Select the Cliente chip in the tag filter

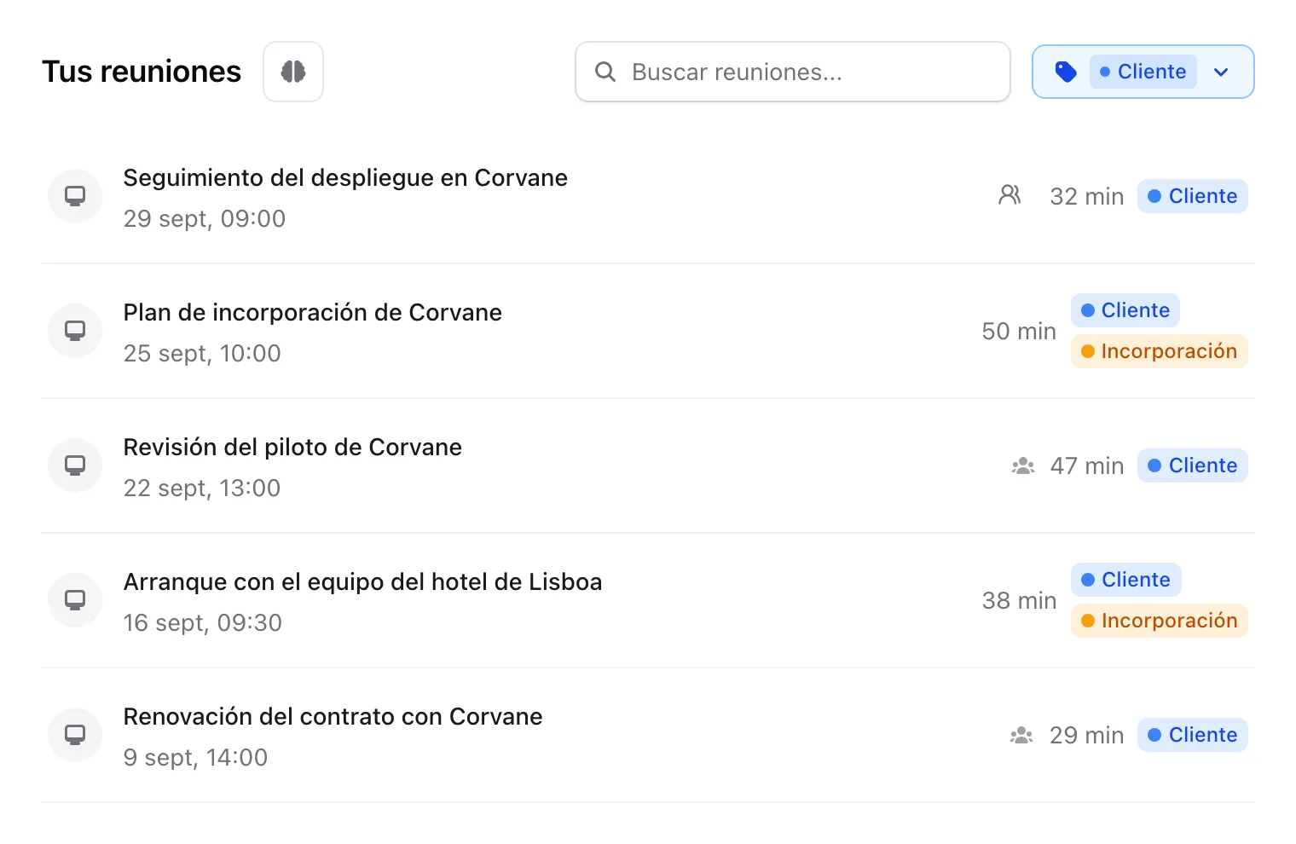1143,72
